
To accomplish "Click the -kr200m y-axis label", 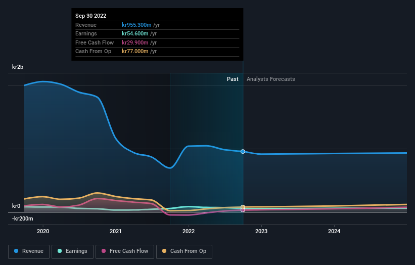I will pyautogui.click(x=23, y=218).
